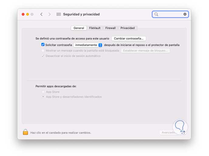Go forward with the right arrow

[x=50, y=14]
